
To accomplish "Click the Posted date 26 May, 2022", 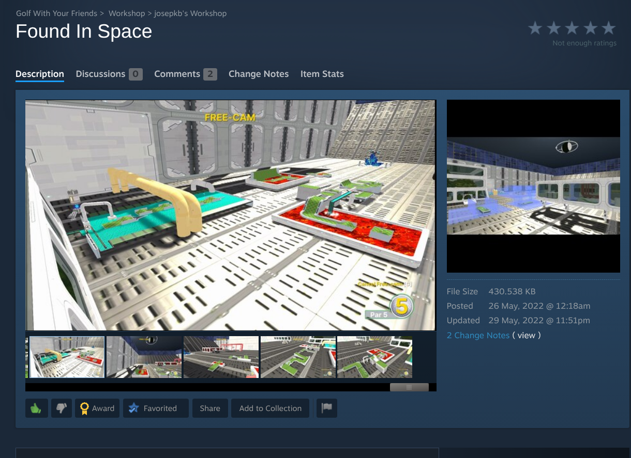I will (x=539, y=306).
